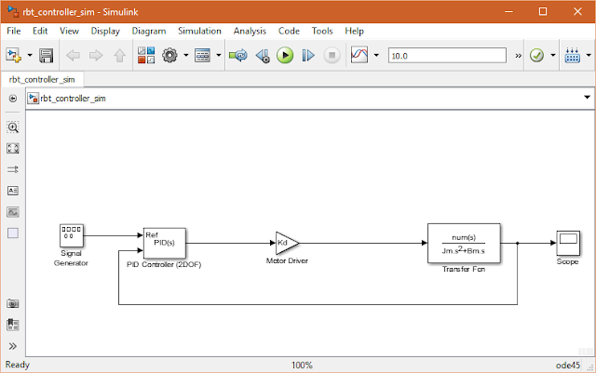
Task: Select the Transfer Fcn block
Action: click(464, 244)
